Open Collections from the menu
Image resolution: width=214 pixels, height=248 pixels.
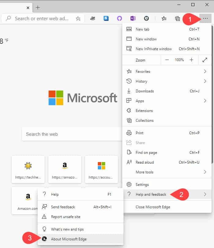(167, 120)
